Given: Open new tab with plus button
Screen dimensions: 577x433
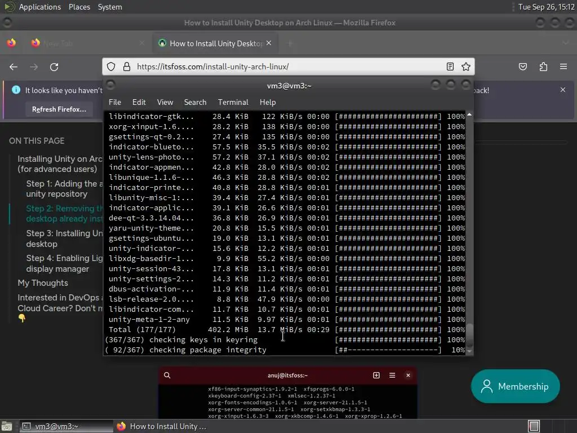Looking at the screenshot, I should 290,43.
